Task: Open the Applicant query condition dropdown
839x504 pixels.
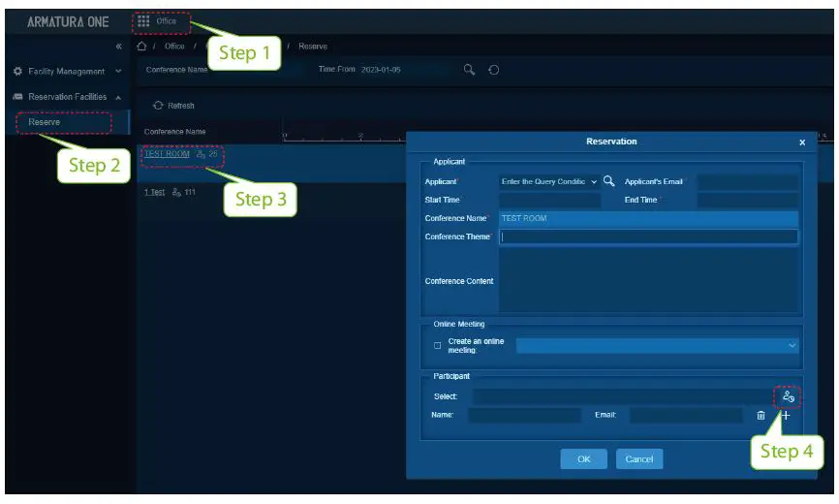Action: pyautogui.click(x=549, y=182)
